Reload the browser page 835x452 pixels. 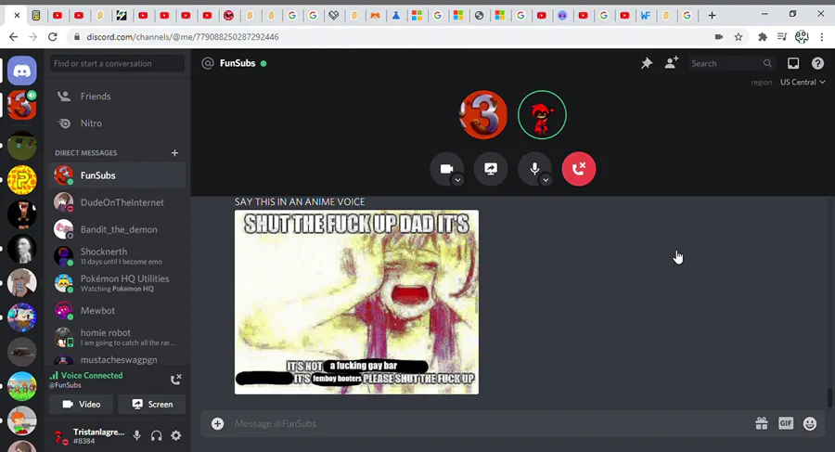pyautogui.click(x=52, y=37)
